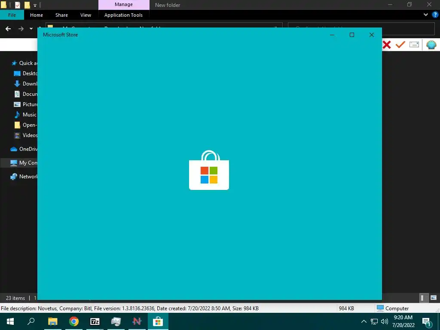This screenshot has width=440, height=330.
Task: Switch to the Share ribbon tab
Action: [61, 15]
